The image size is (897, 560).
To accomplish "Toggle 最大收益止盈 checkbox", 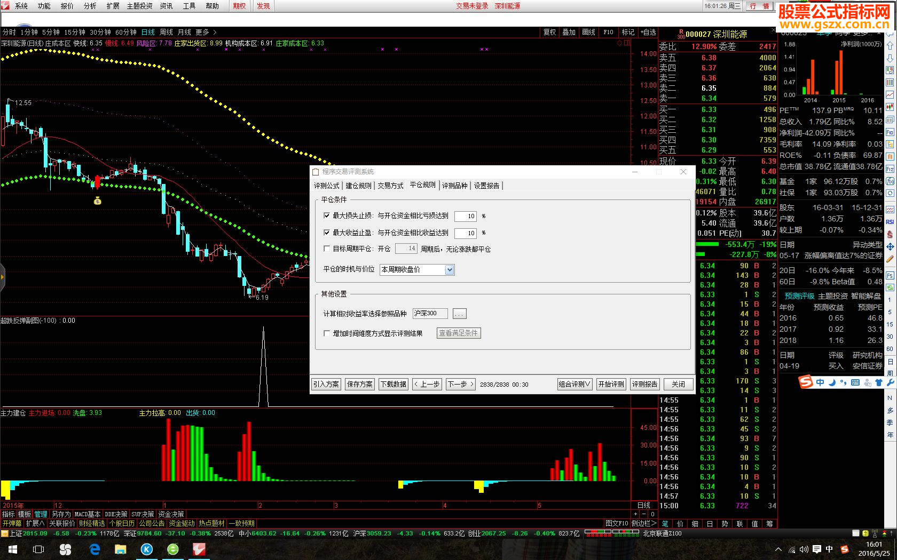I will [x=327, y=233].
